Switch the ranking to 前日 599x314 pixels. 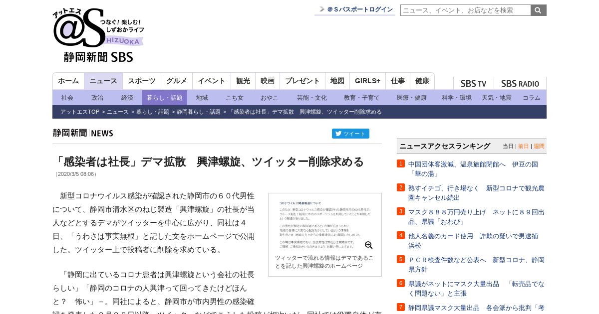click(523, 146)
